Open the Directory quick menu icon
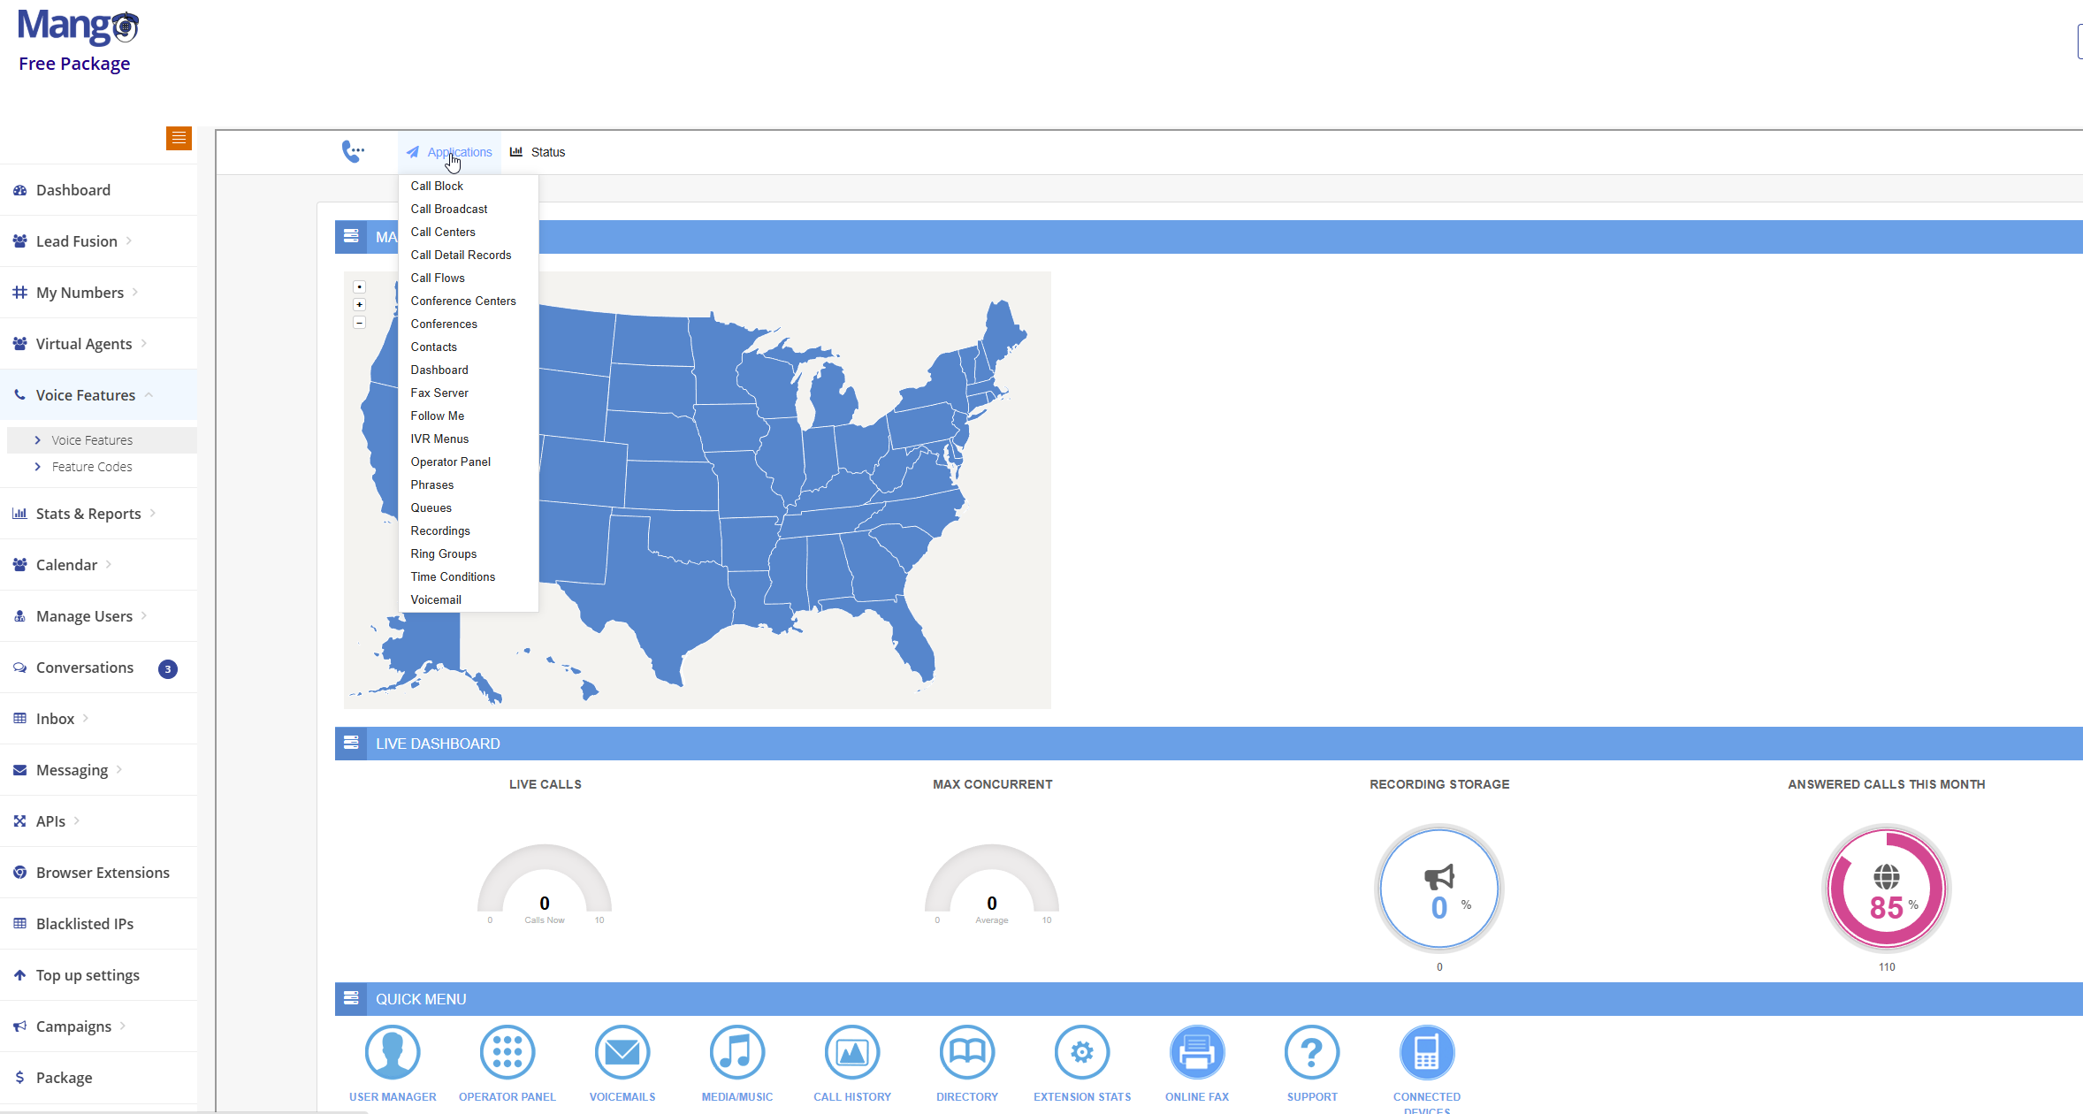This screenshot has height=1114, width=2083. 966,1052
